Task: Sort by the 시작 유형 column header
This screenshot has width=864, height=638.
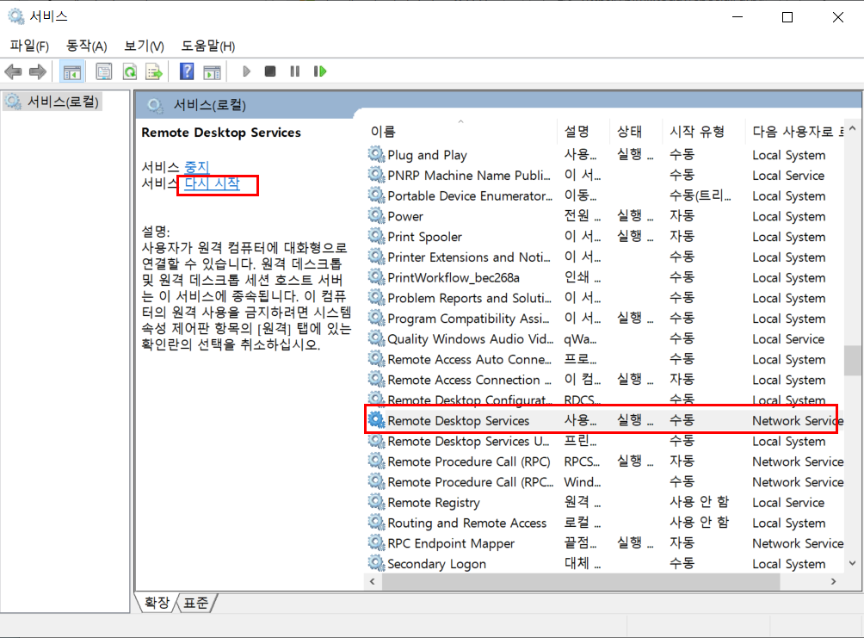Action: point(704,131)
